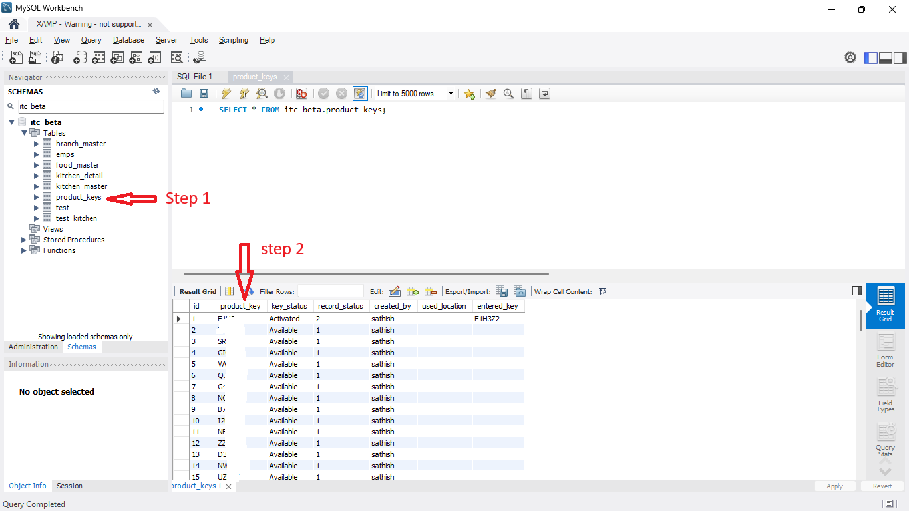This screenshot has height=511, width=909.
Task: Switch to the Administration tab
Action: tap(33, 347)
